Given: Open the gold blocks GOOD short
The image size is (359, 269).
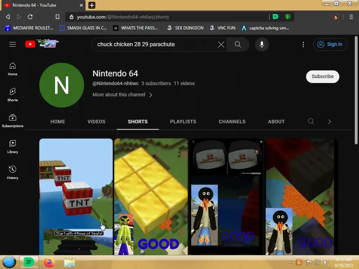Looking at the screenshot, I should point(151,197).
